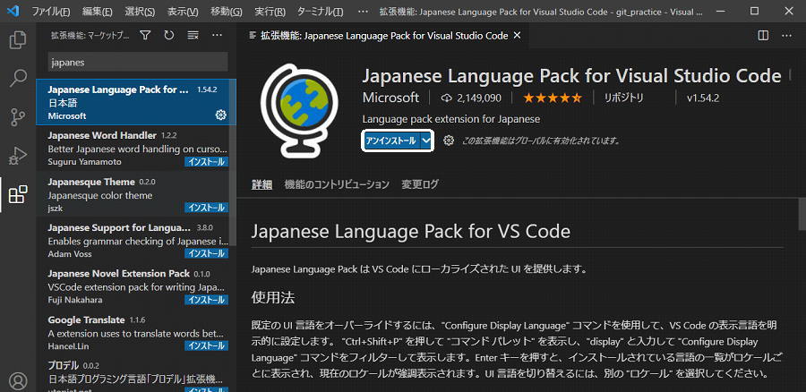The width and height of the screenshot is (806, 392).
Task: Click Japanese Language Pack for VS Code heading
Action: pyautogui.click(x=411, y=231)
